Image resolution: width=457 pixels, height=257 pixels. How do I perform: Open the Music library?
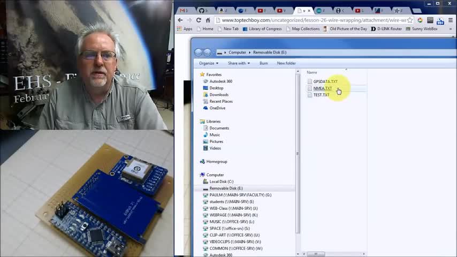click(215, 135)
